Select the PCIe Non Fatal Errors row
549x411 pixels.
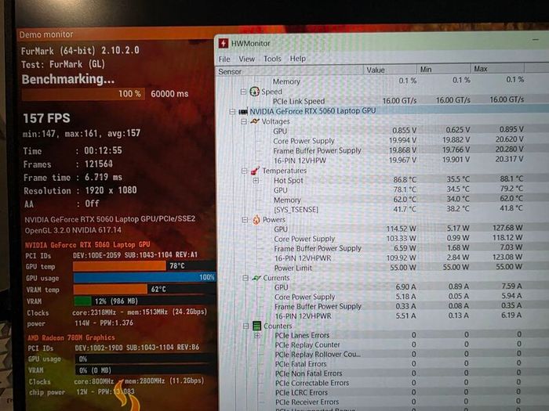pos(384,373)
